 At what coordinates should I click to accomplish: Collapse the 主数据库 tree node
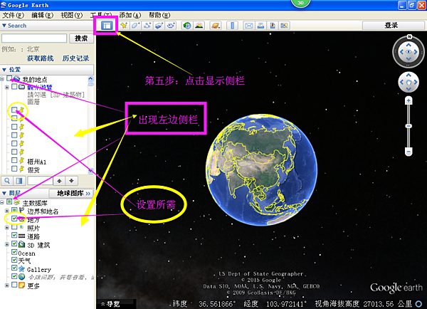2,202
